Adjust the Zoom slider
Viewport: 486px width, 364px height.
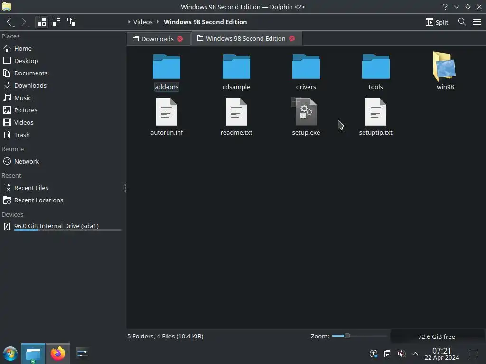pos(360,336)
